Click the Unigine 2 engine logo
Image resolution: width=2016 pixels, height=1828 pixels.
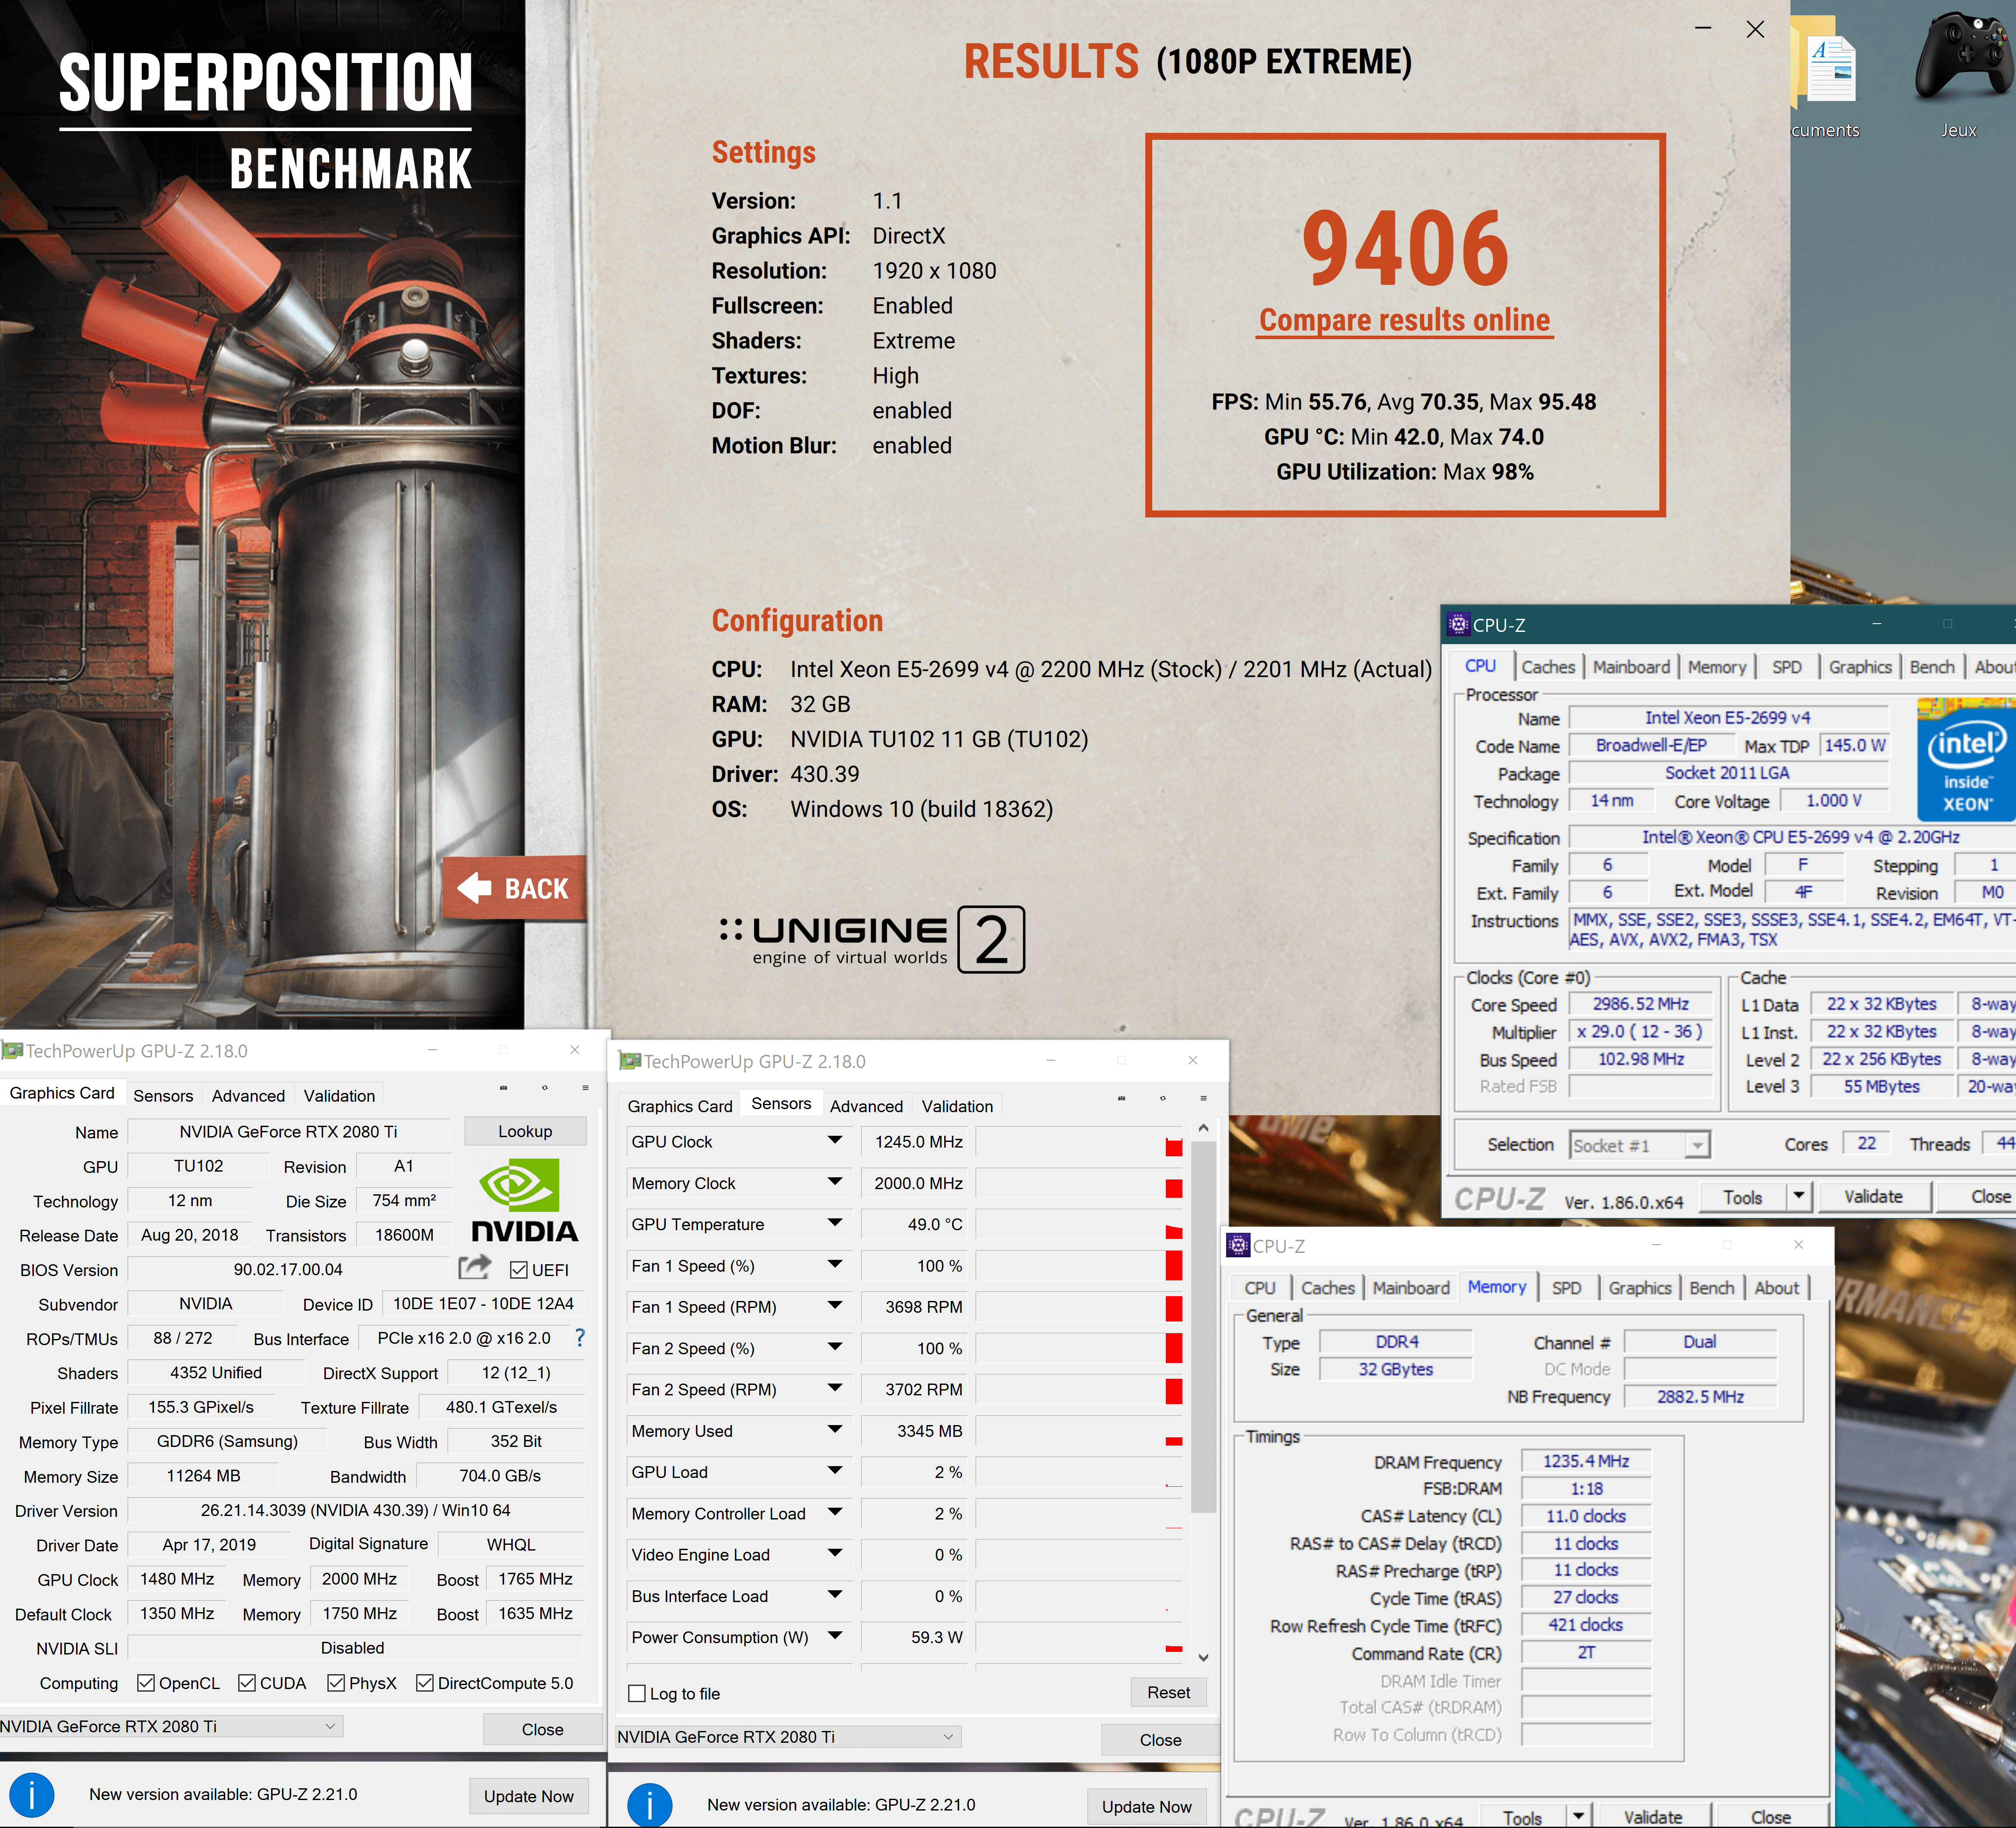(x=872, y=939)
